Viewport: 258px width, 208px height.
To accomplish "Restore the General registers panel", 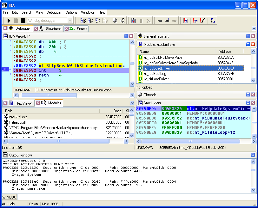I will [x=248, y=36].
